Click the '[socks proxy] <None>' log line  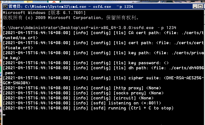click(138, 93)
